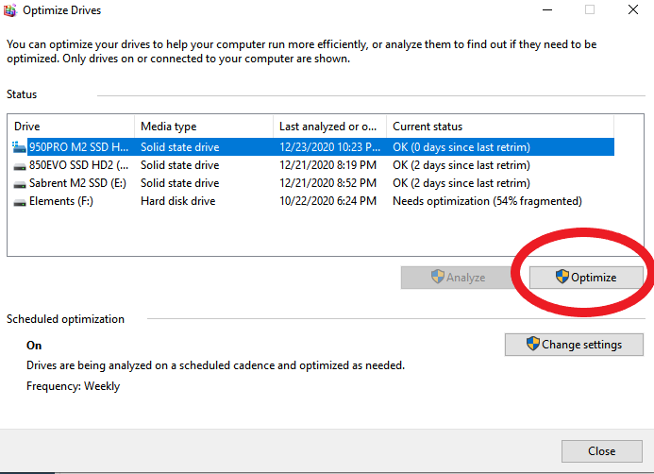Click the Media type column header

[x=204, y=127]
